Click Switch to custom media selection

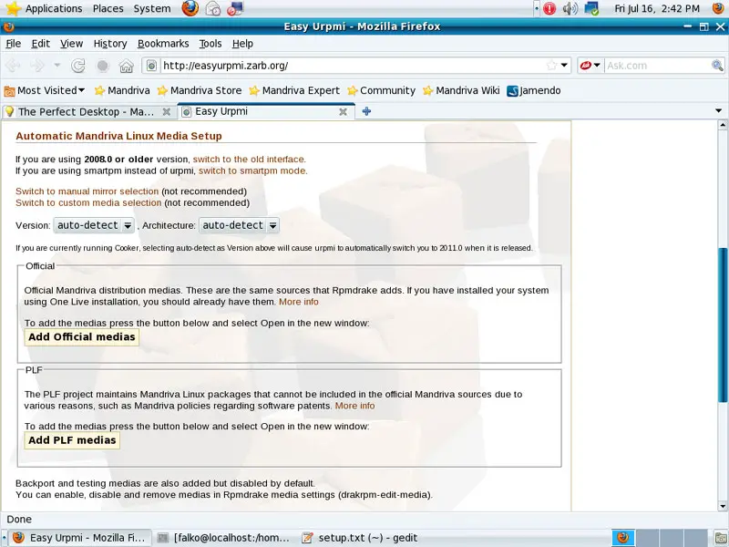88,202
